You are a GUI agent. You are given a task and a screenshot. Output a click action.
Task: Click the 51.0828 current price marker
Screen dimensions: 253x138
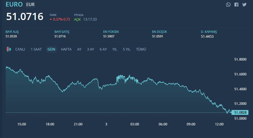point(240,112)
